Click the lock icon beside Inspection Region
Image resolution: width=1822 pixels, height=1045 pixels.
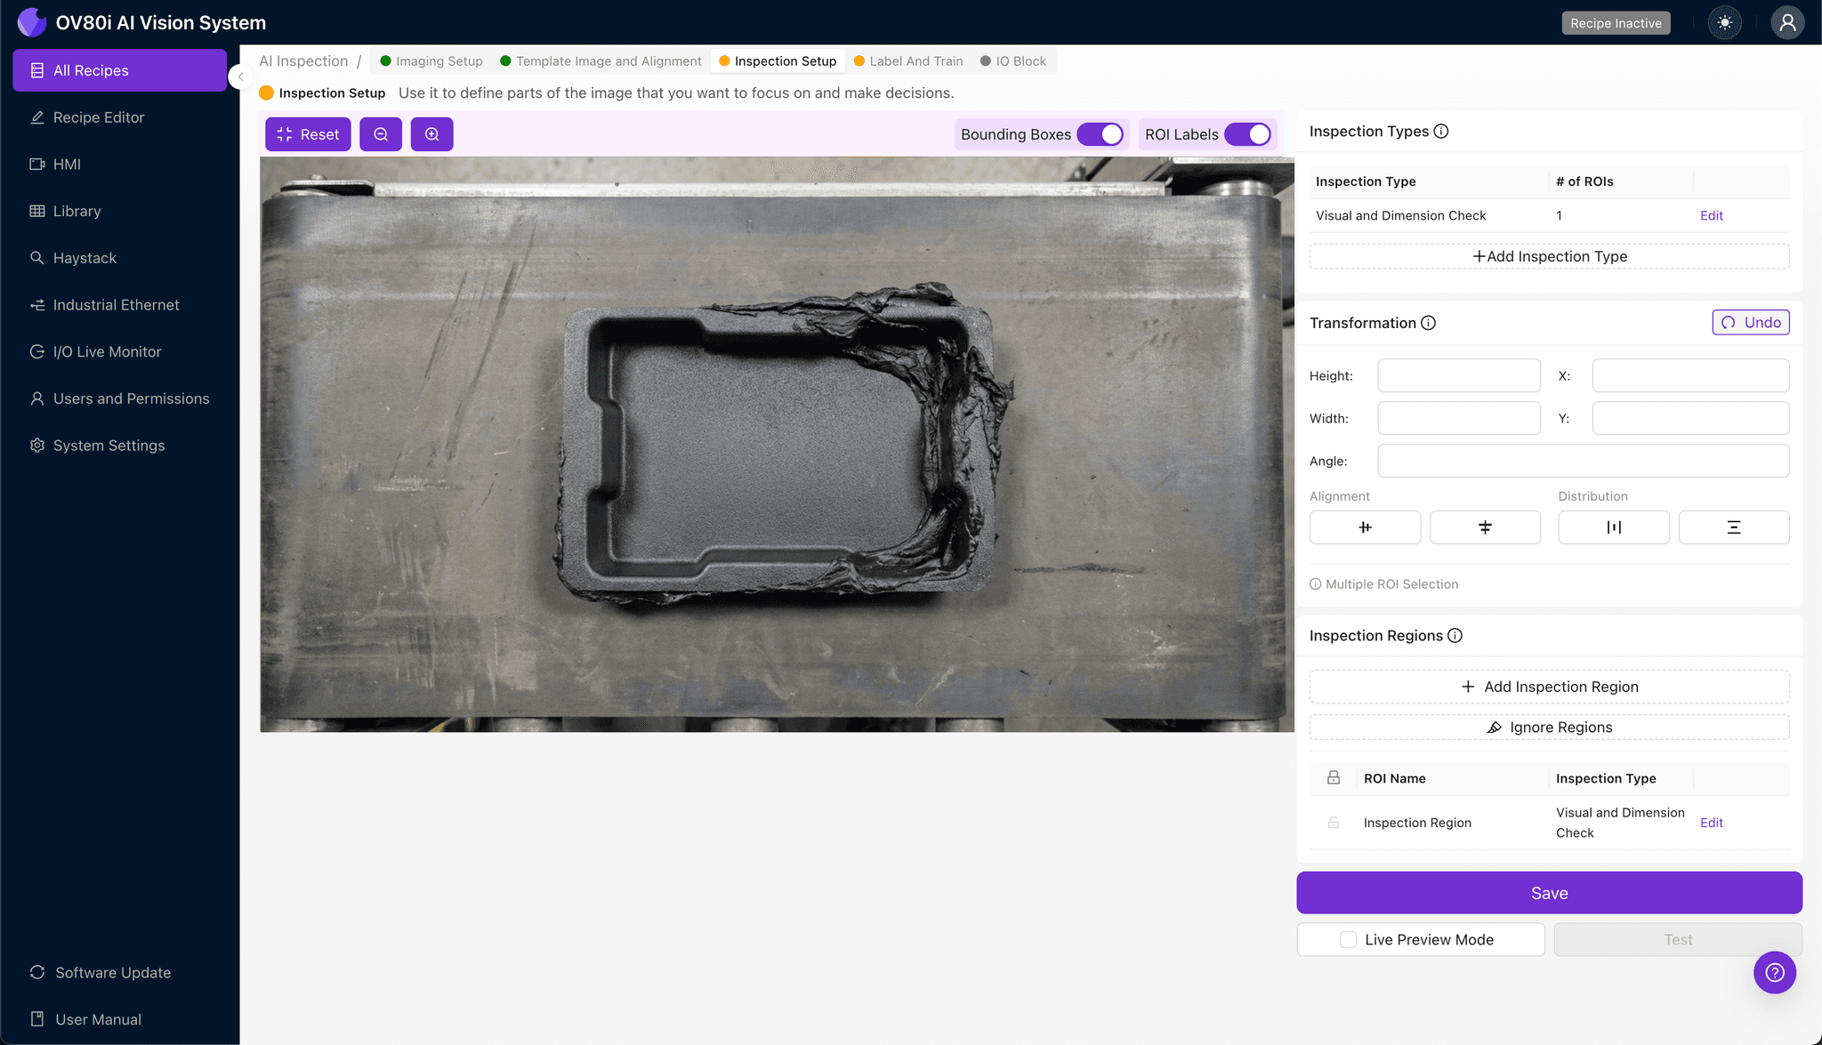pos(1332,823)
